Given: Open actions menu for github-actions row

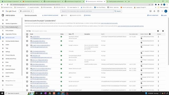Looking at the screenshot, I should click(x=158, y=73).
